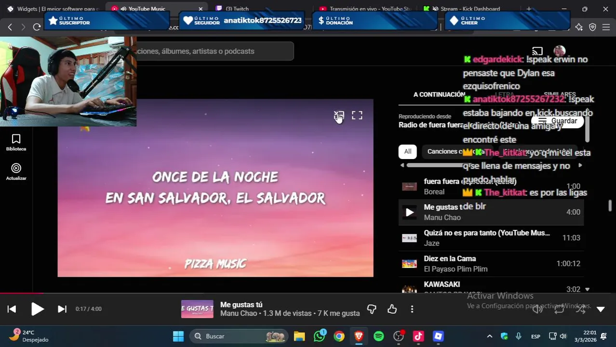Resume playback with the play button
The image size is (616, 347).
tap(37, 309)
